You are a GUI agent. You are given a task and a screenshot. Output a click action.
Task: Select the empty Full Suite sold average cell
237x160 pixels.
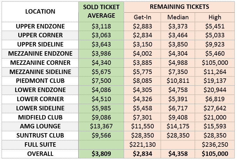101,145
